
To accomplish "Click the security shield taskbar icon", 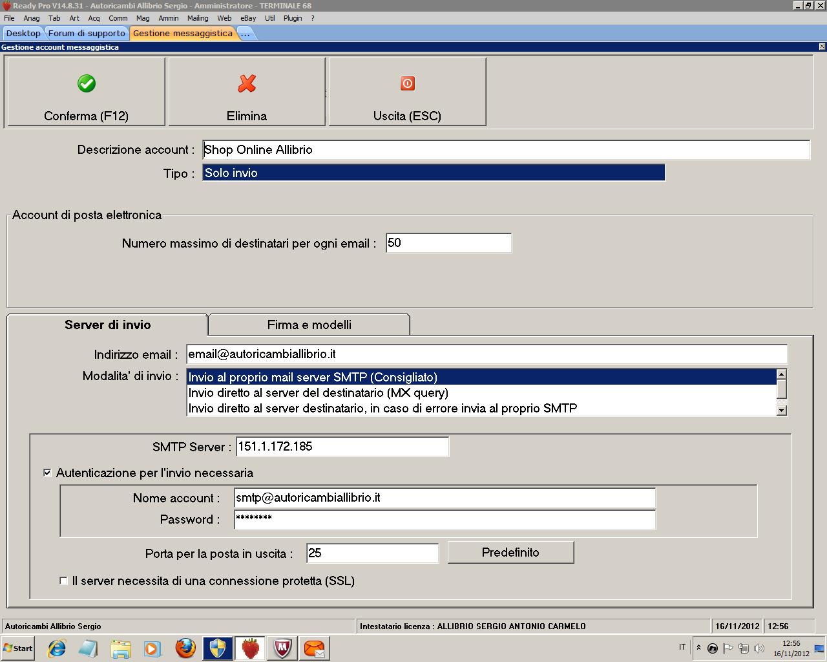I will point(218,648).
